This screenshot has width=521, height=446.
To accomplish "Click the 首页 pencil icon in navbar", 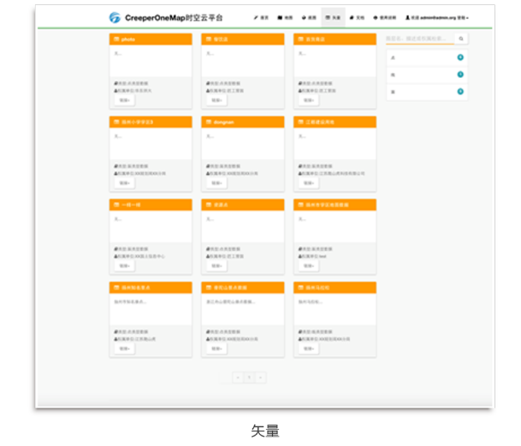I will click(x=256, y=17).
